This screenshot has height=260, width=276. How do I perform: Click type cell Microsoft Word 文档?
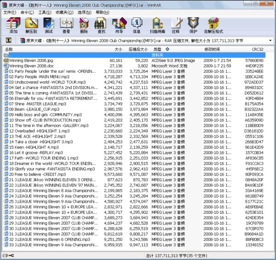(169, 66)
